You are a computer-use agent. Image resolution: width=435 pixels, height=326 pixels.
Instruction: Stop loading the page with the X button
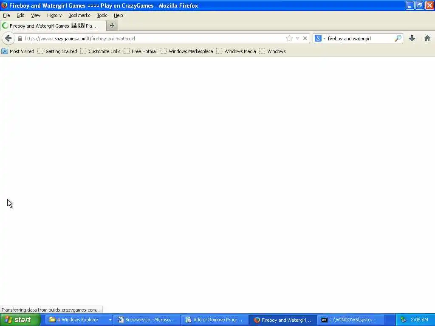click(305, 38)
